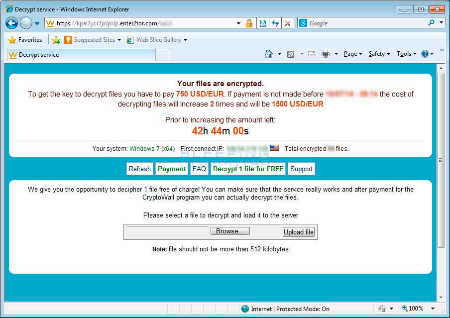This screenshot has height=318, width=450.
Task: Click the security lock icon in address bar
Action: pyautogui.click(x=249, y=23)
